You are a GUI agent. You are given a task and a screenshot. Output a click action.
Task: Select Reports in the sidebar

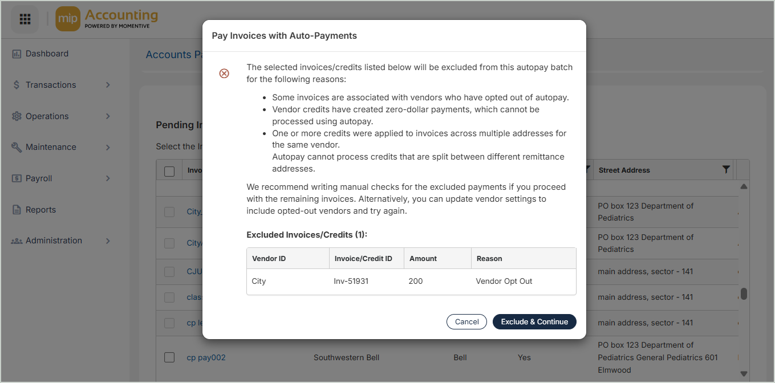(x=40, y=210)
